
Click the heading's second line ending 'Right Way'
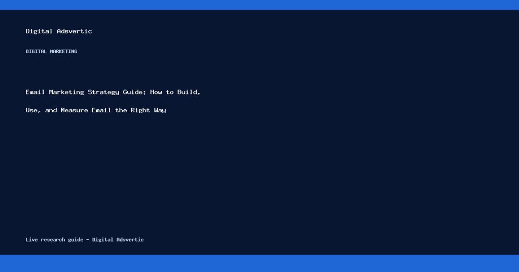point(96,110)
